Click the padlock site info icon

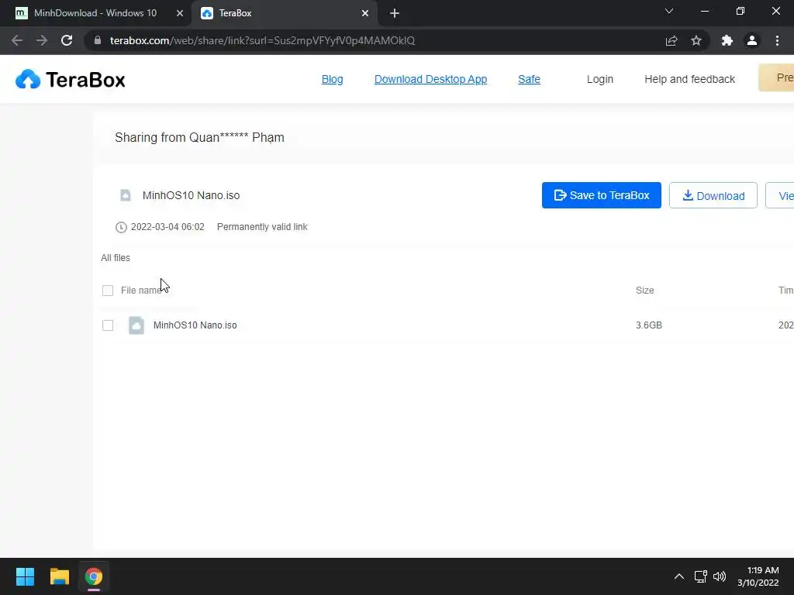click(98, 40)
